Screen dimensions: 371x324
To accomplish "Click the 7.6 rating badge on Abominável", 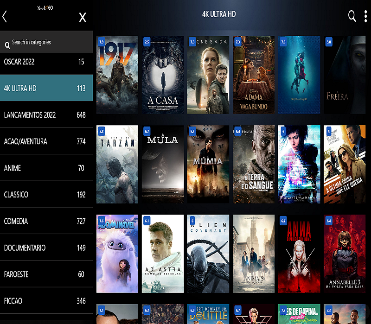I will [x=102, y=221].
